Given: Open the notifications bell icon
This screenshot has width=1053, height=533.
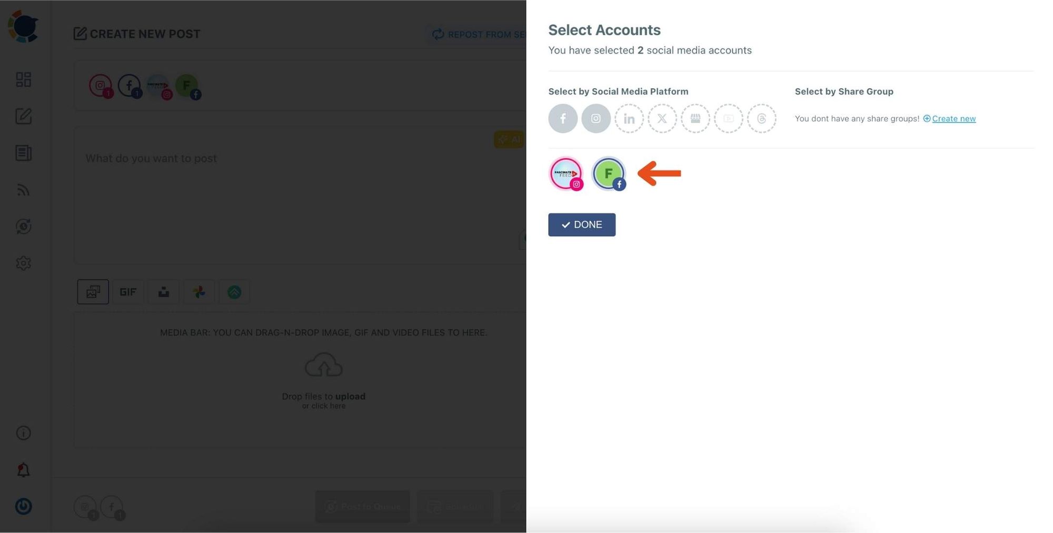Looking at the screenshot, I should tap(24, 469).
